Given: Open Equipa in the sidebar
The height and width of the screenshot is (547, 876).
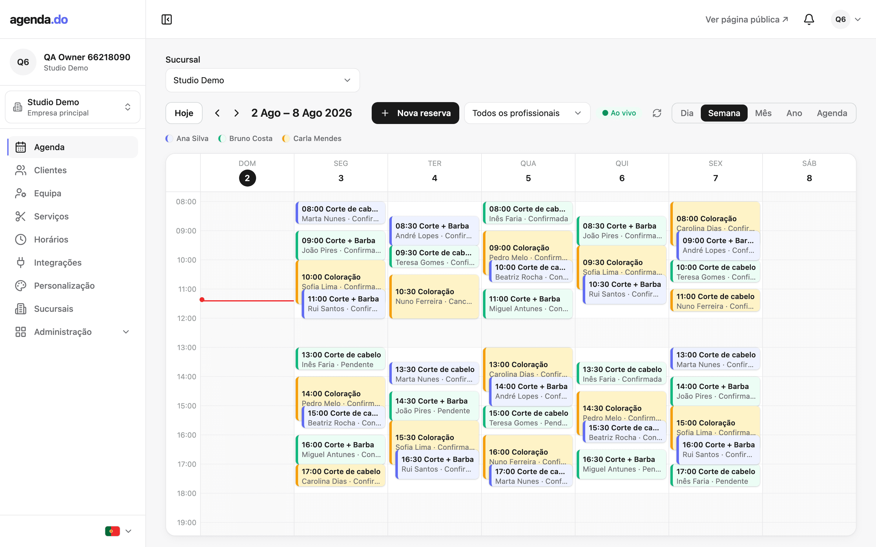Looking at the screenshot, I should point(73,194).
